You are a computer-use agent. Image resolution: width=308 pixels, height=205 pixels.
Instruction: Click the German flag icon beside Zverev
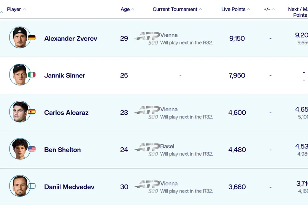(32, 38)
